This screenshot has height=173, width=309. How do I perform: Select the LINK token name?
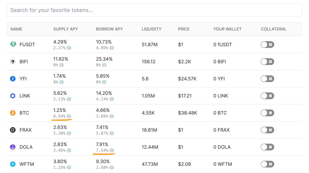pos(25,96)
